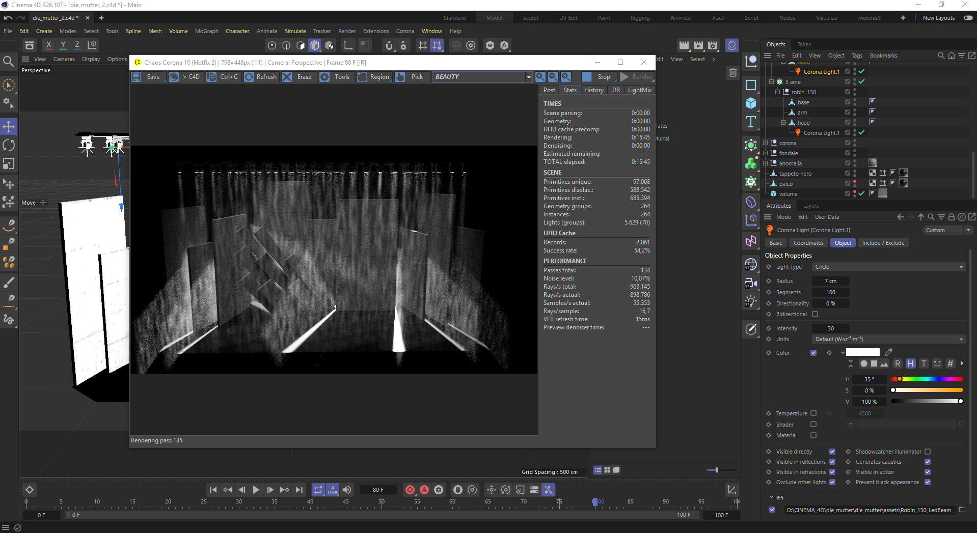Select the Move tool in left toolbar
Viewport: 977px width, 533px height.
[x=9, y=127]
